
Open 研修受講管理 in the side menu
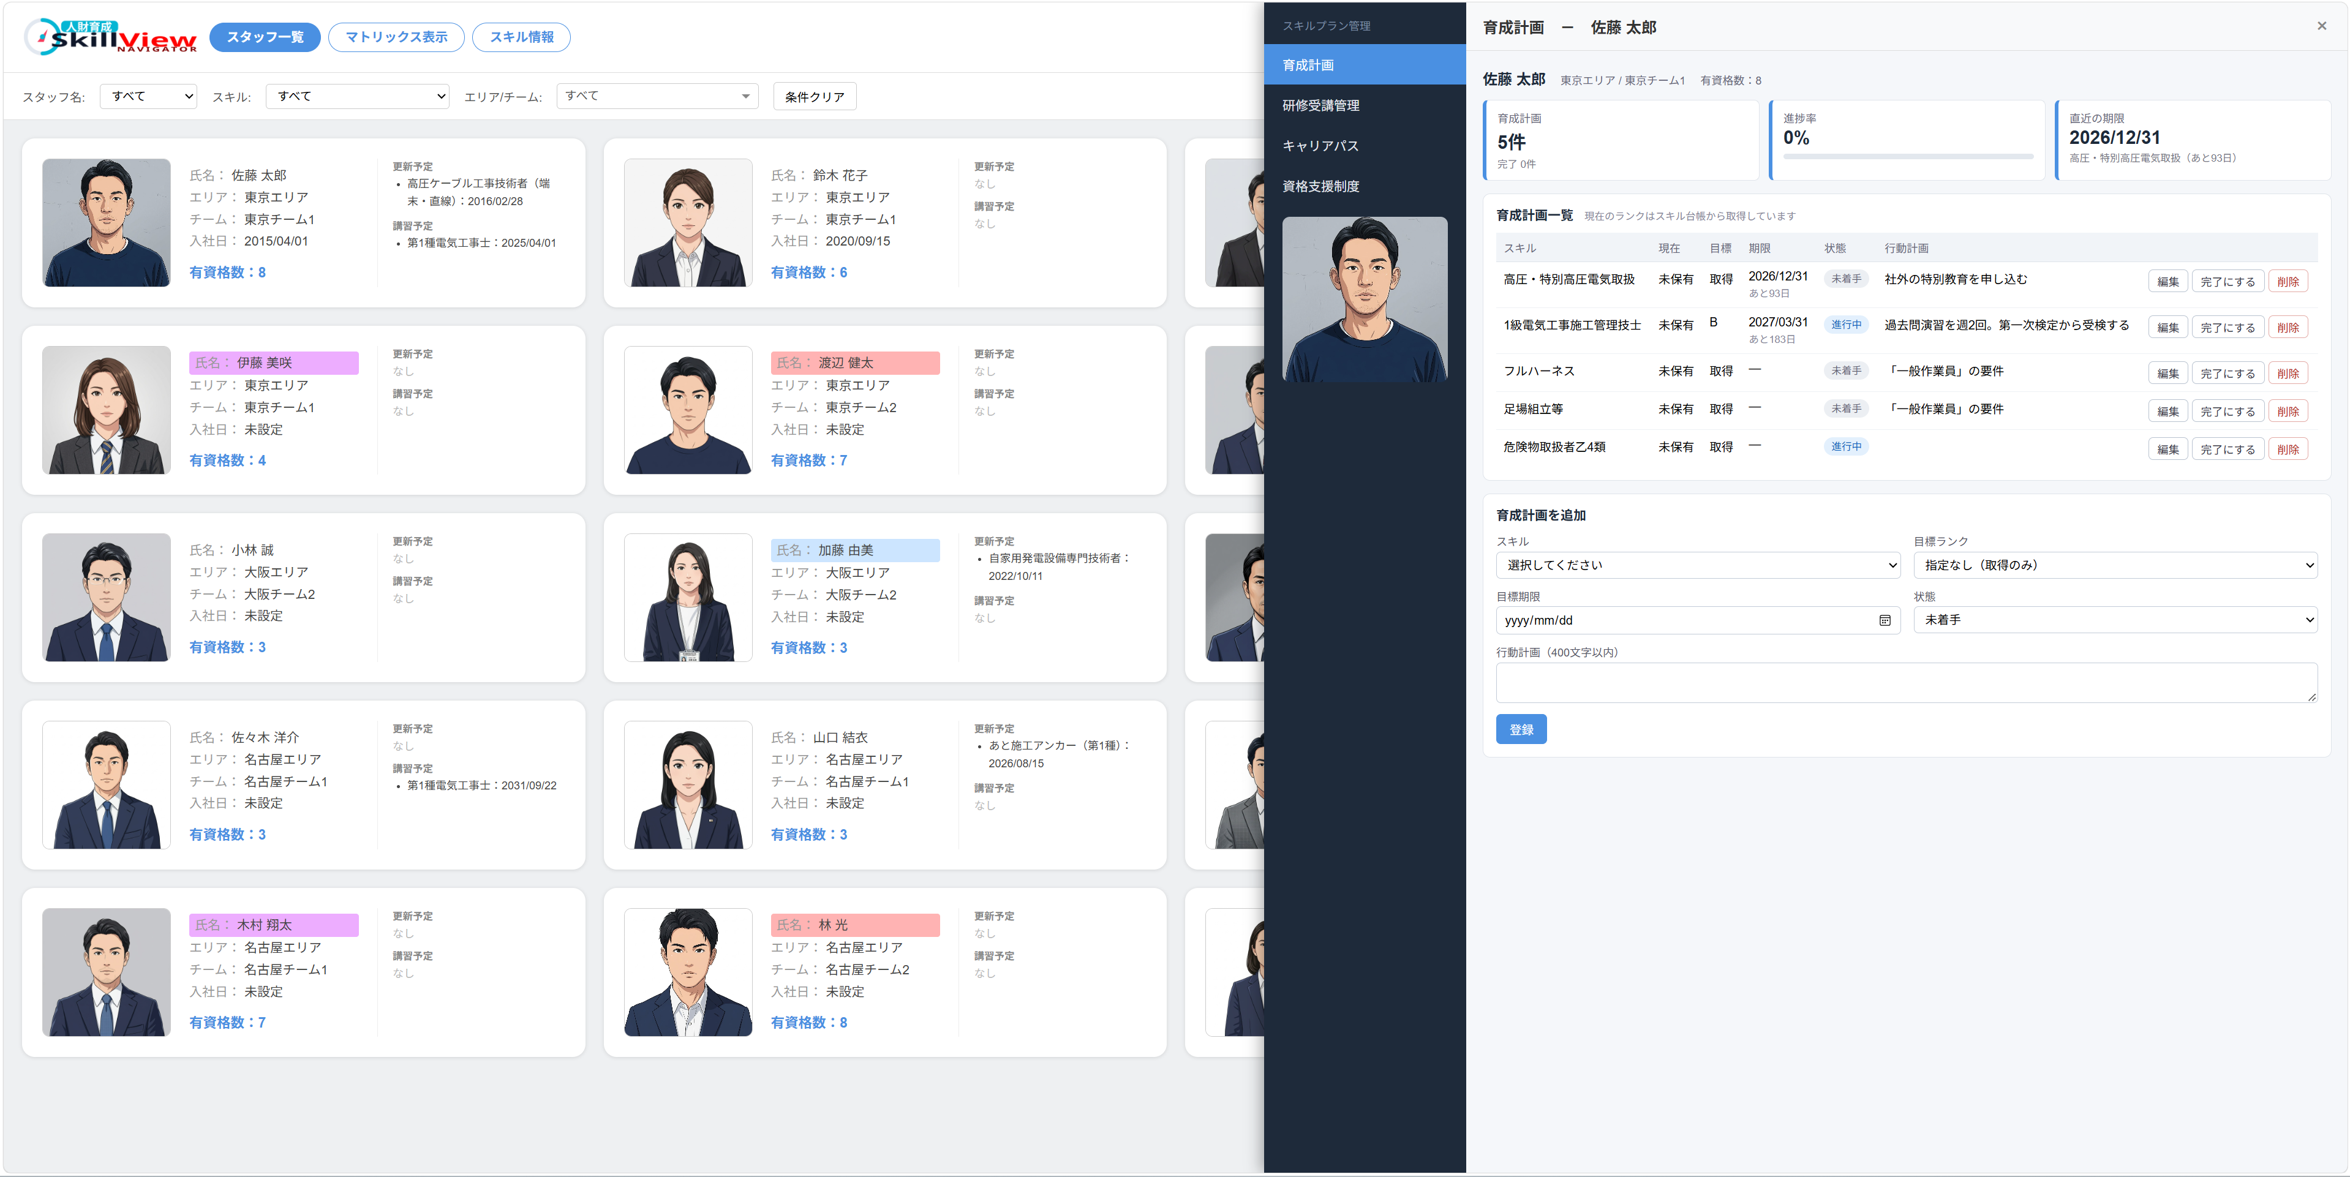(x=1364, y=105)
